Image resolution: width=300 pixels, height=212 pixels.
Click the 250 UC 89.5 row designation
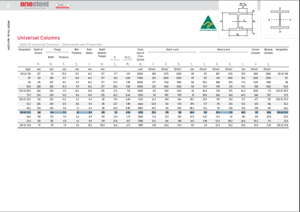point(25,91)
